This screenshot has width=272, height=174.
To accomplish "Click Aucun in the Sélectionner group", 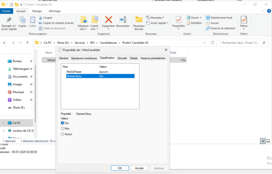I will pos(212,23).
